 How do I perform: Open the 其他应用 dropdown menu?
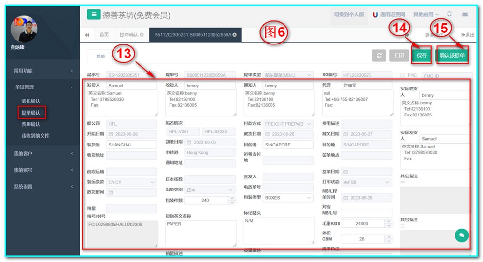(426, 15)
